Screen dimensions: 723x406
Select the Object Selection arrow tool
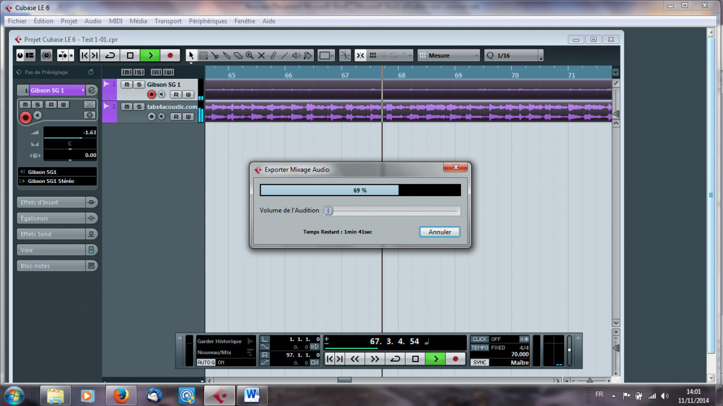(x=191, y=55)
